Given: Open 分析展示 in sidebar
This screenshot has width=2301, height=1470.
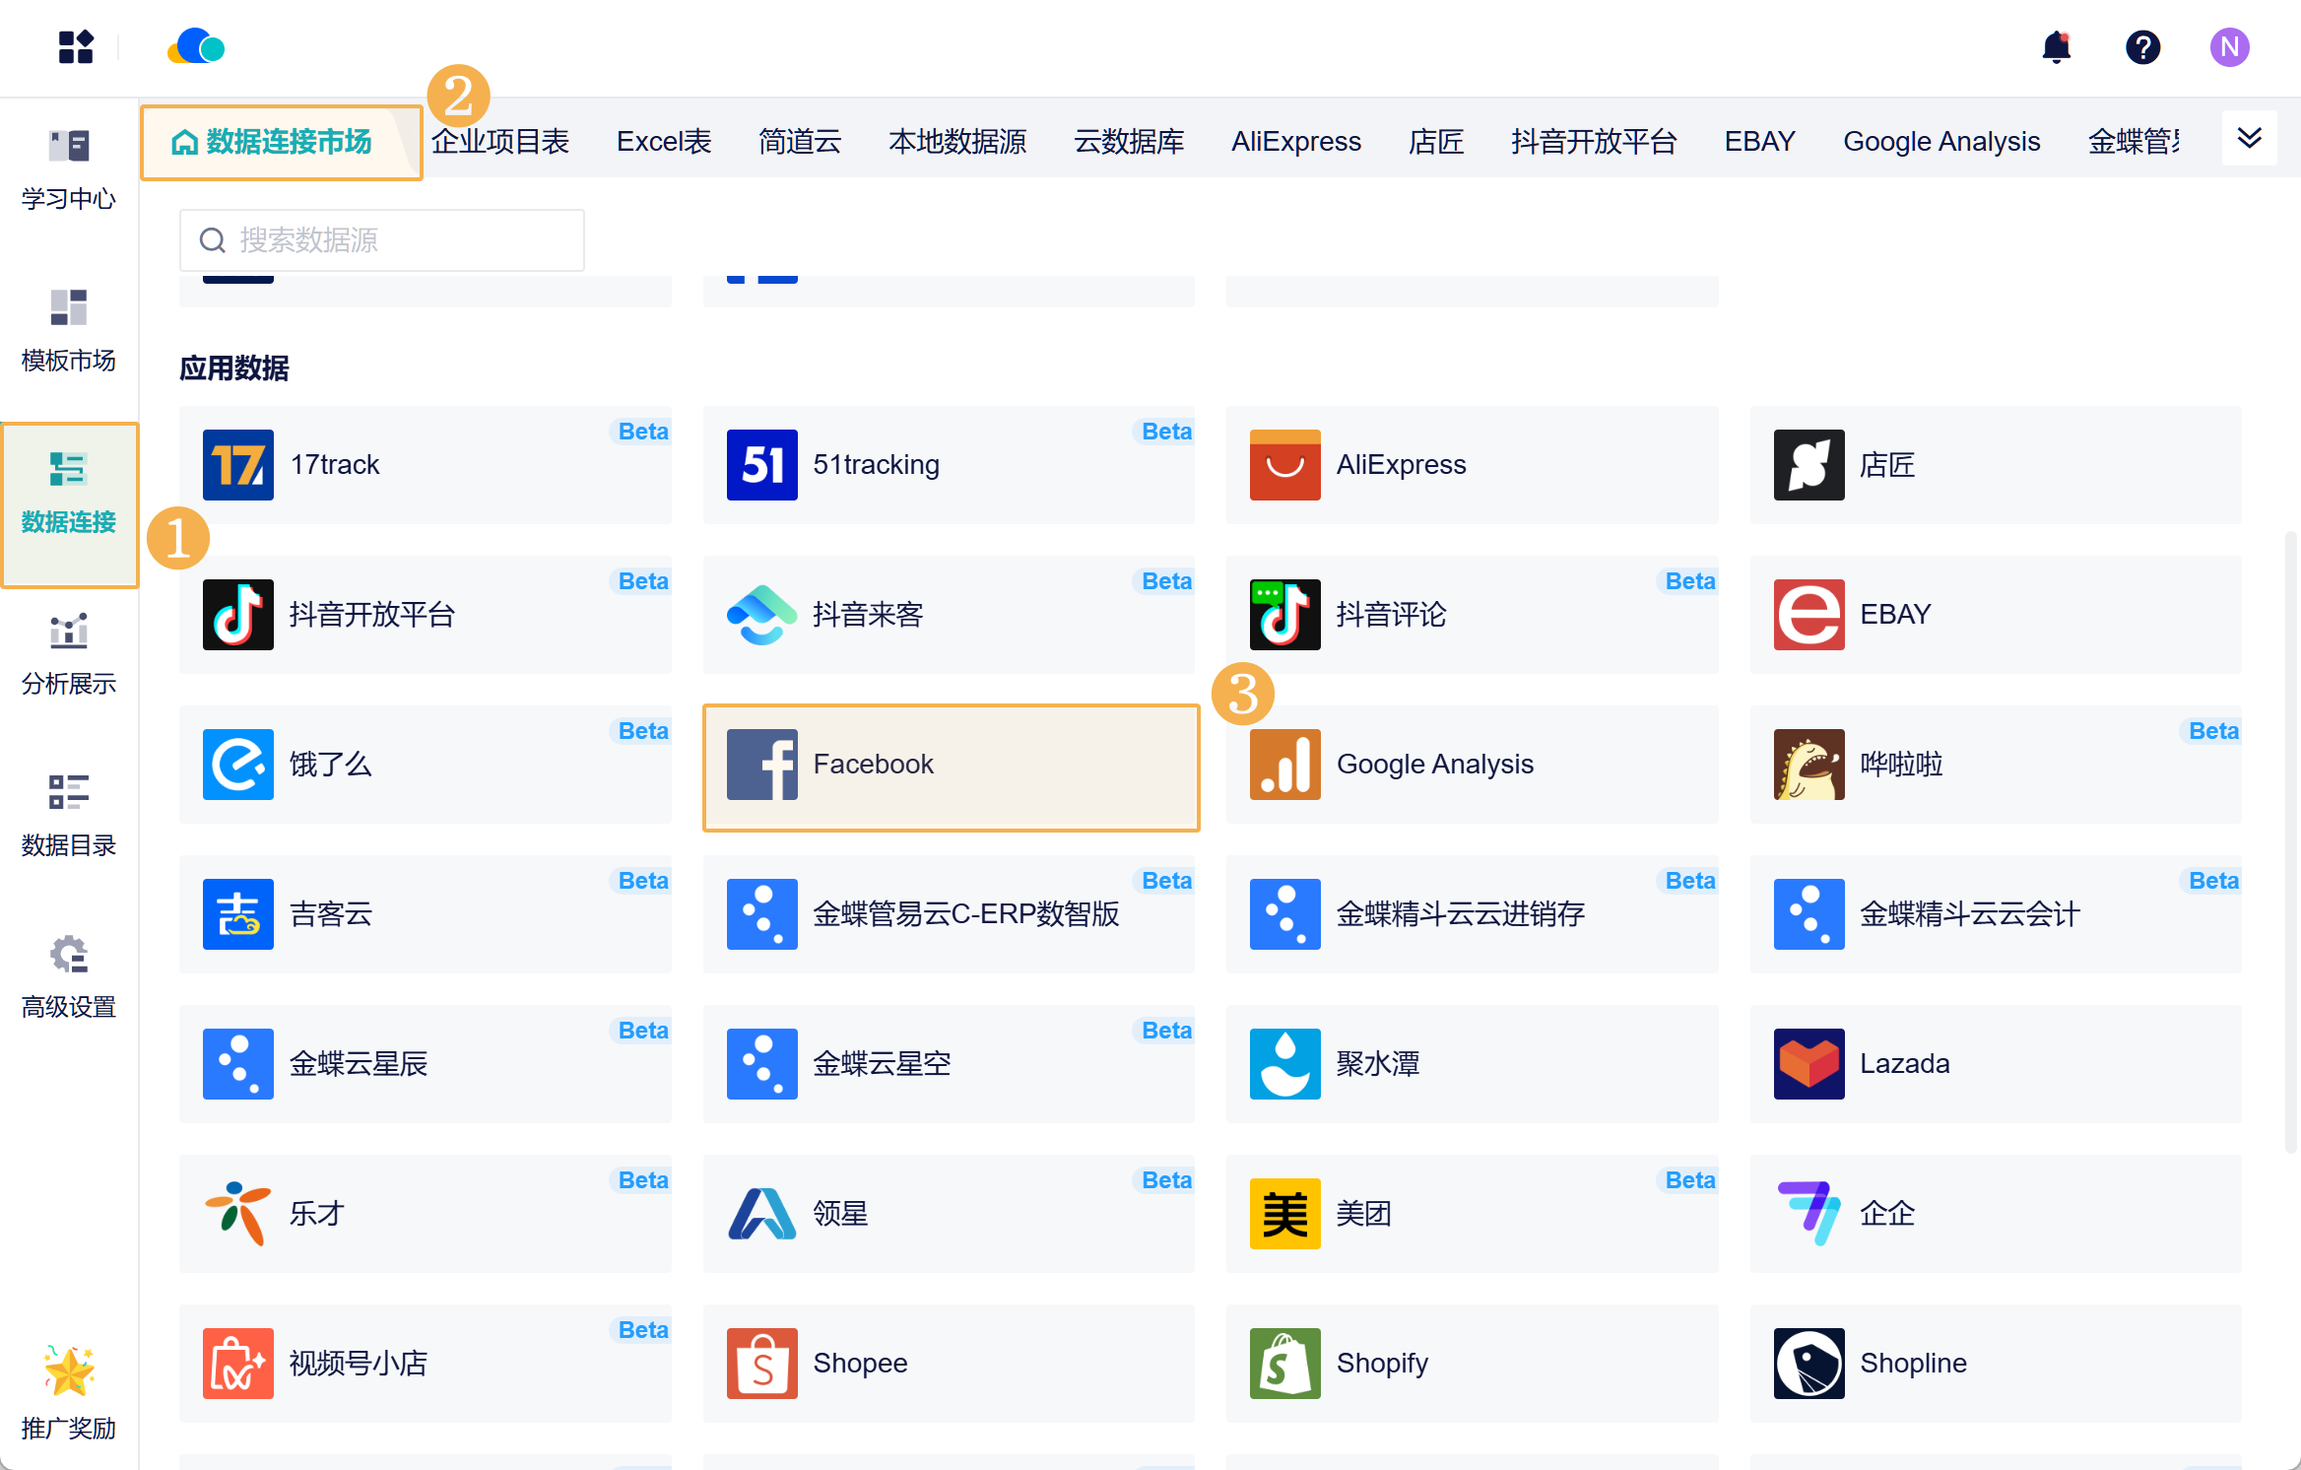Looking at the screenshot, I should coord(69,655).
